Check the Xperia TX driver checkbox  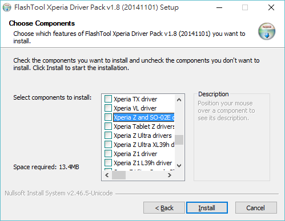(108, 99)
